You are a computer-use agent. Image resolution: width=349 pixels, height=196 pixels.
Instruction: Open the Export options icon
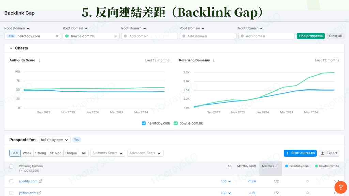(x=322, y=153)
